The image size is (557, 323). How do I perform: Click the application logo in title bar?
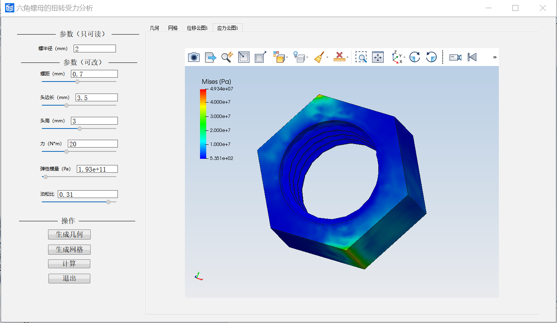(x=10, y=8)
